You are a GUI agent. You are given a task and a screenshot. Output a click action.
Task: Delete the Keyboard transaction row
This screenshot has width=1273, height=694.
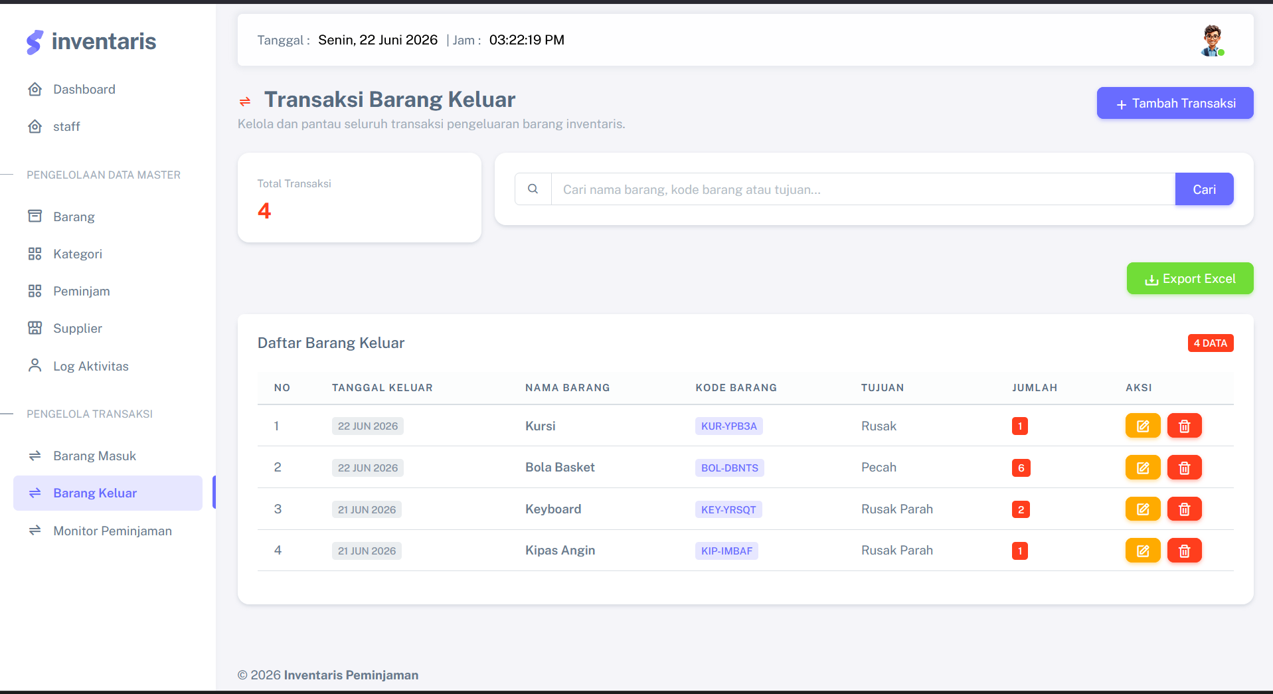coord(1184,509)
